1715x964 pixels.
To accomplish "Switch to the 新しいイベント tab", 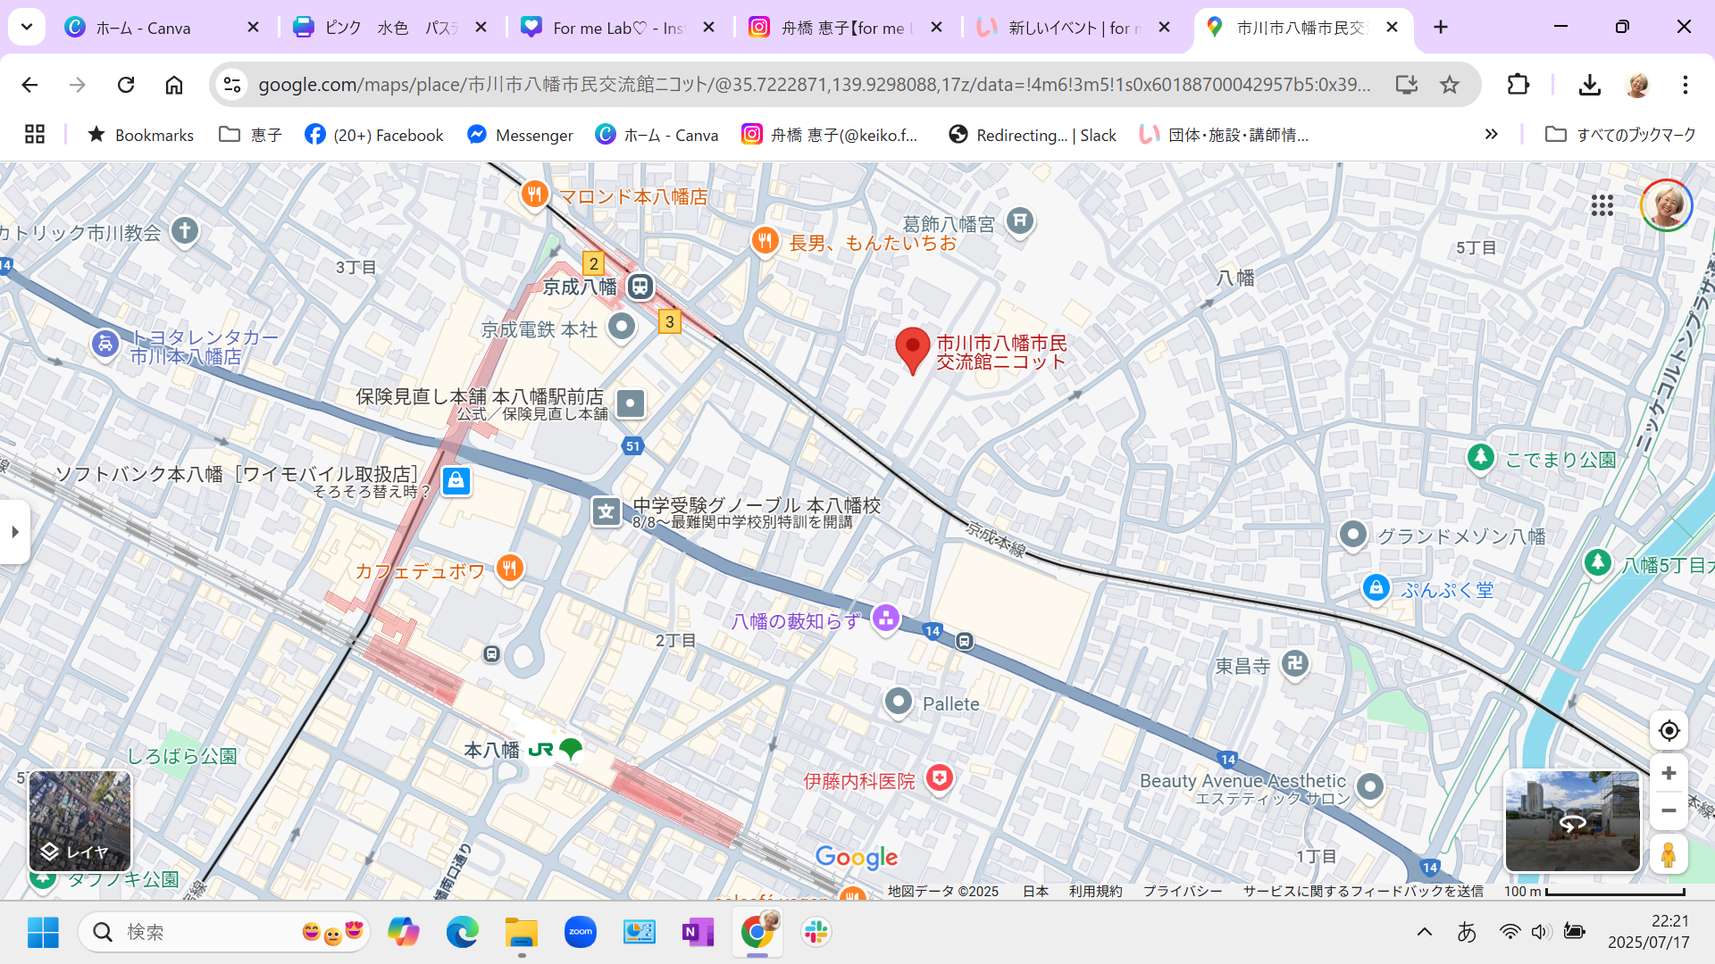I will [x=1072, y=27].
